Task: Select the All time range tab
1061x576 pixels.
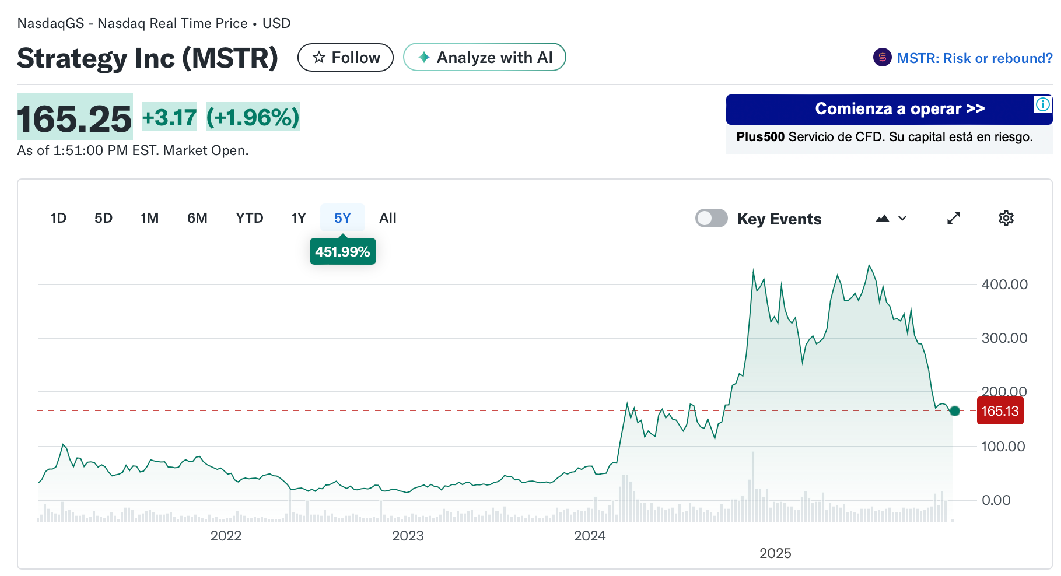Action: click(387, 218)
